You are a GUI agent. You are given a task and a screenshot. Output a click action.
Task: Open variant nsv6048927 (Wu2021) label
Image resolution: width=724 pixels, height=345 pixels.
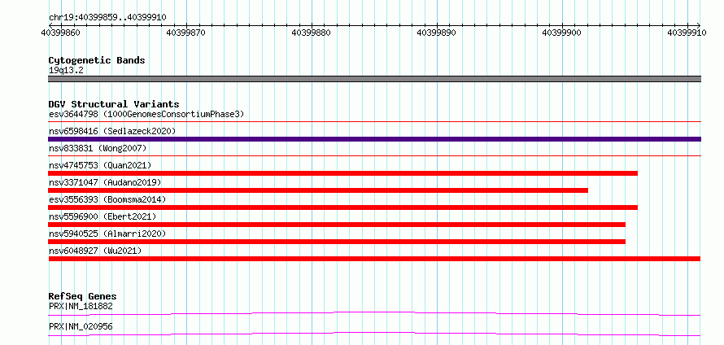pos(95,251)
